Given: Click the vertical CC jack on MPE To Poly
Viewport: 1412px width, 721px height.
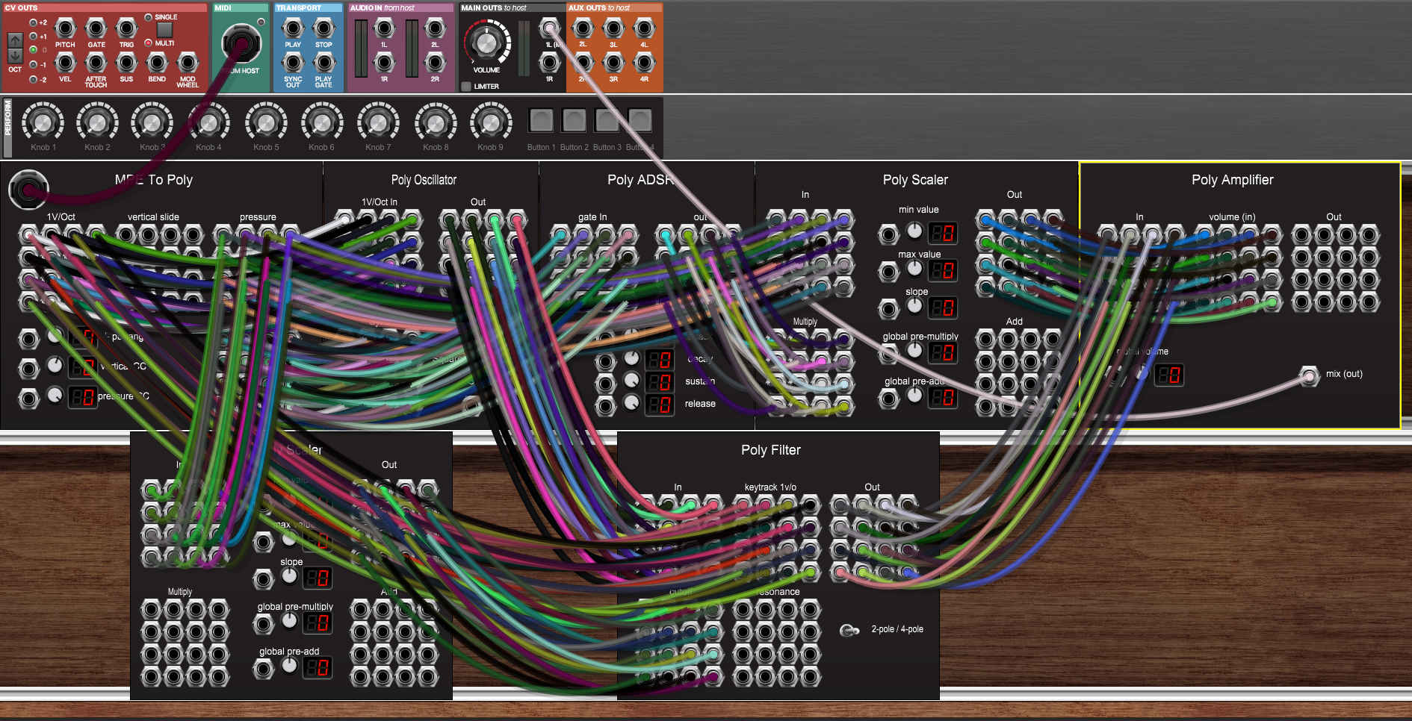Looking at the screenshot, I should pyautogui.click(x=28, y=368).
